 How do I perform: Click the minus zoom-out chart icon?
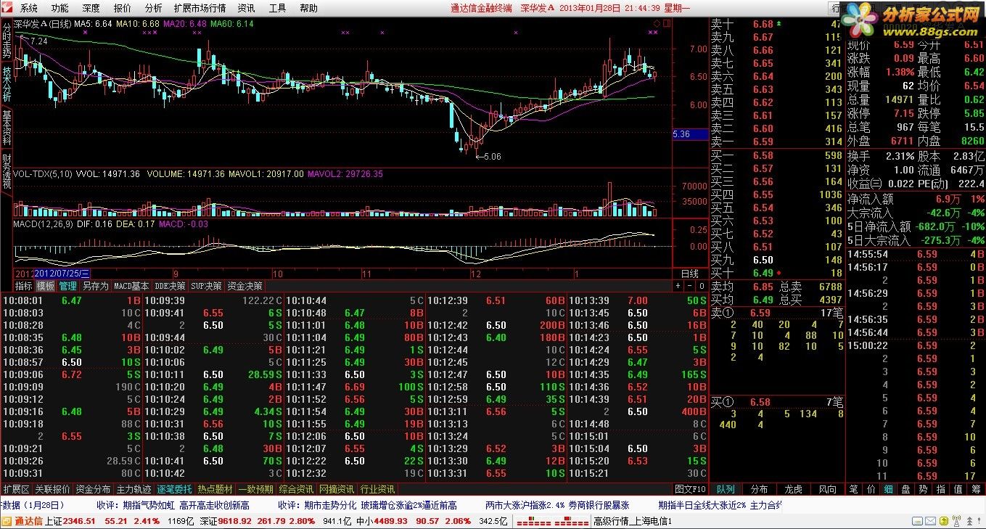[689, 286]
